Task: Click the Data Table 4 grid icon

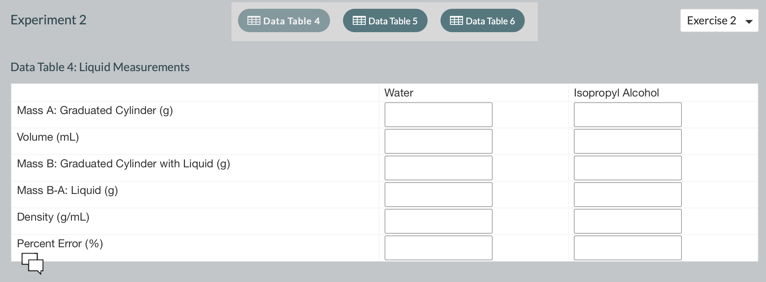Action: coord(254,20)
